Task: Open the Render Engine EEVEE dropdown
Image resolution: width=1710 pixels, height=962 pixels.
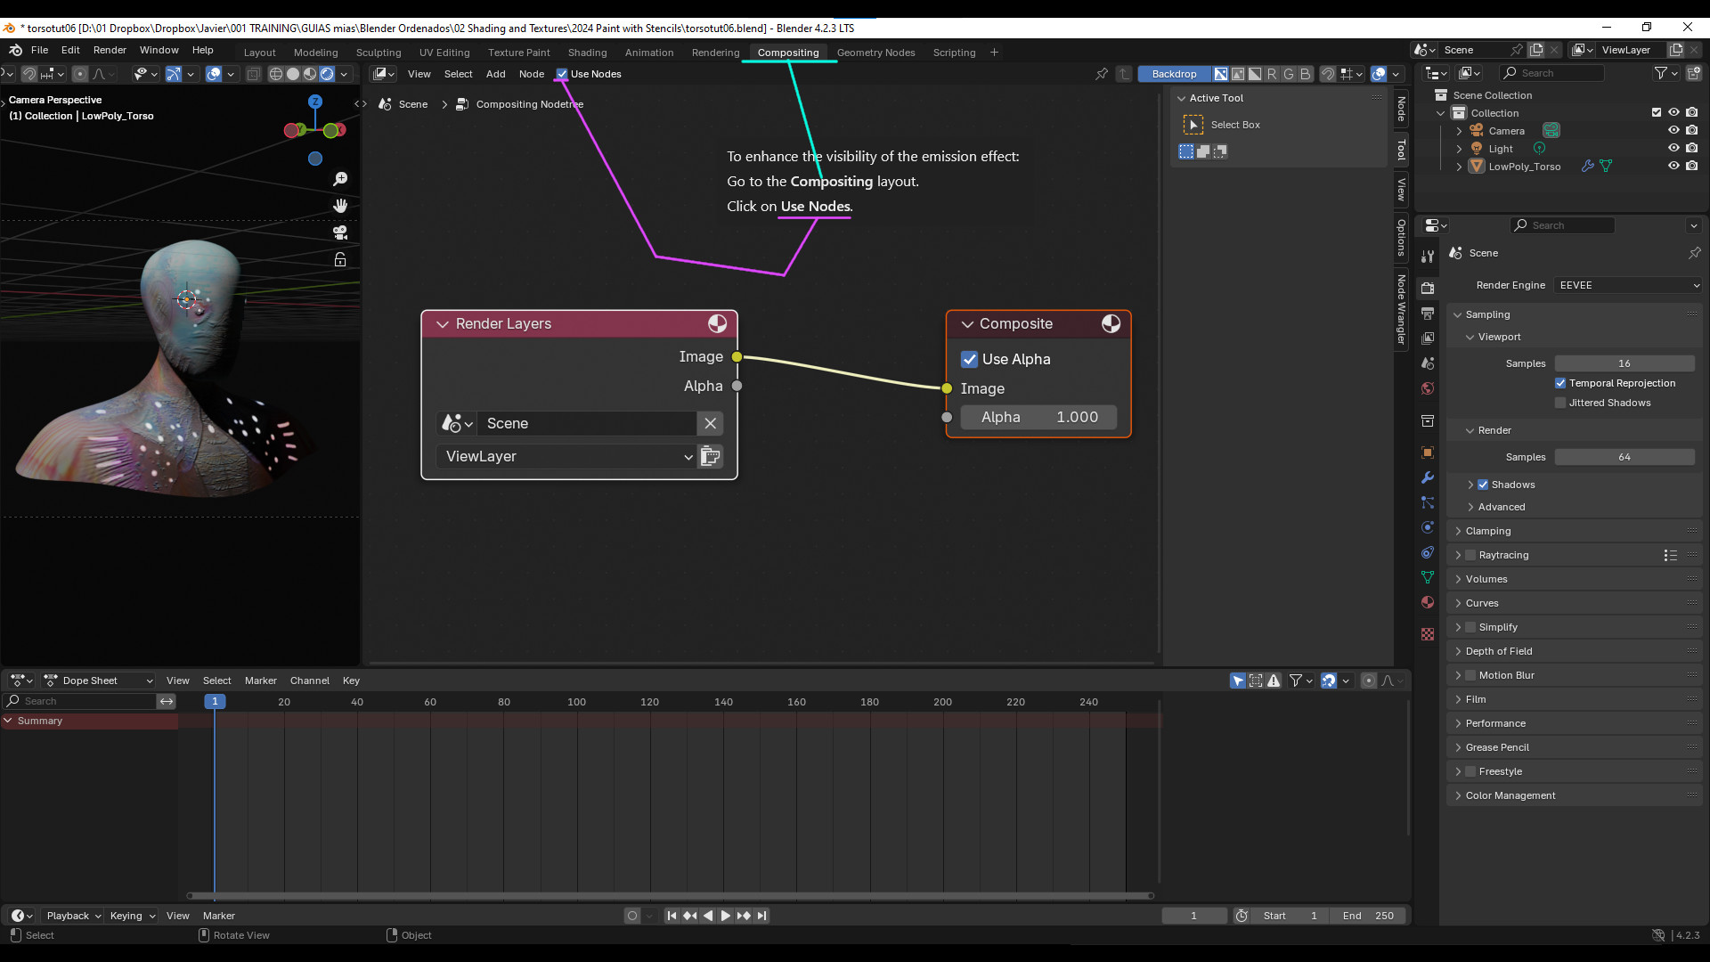Action: pos(1628,285)
